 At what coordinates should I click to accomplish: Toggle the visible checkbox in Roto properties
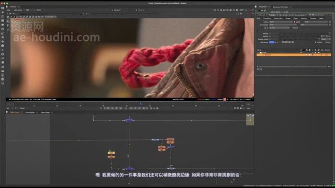(316, 42)
